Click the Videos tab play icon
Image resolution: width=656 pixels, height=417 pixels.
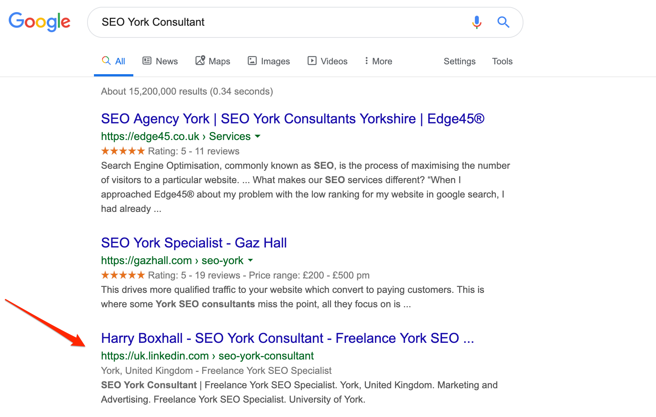coord(312,61)
